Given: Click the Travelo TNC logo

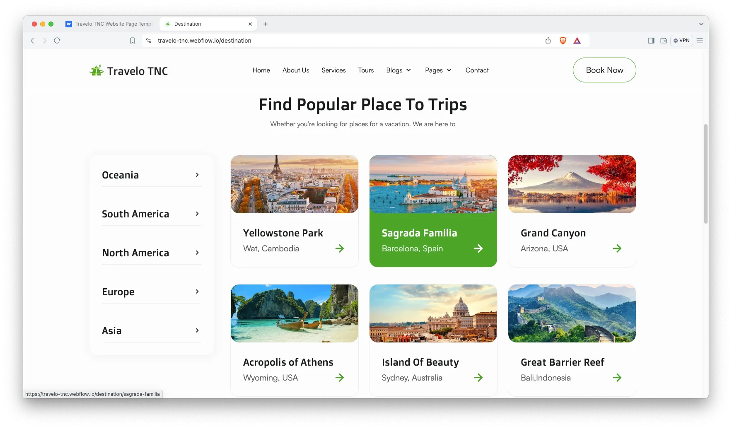Looking at the screenshot, I should 129,71.
